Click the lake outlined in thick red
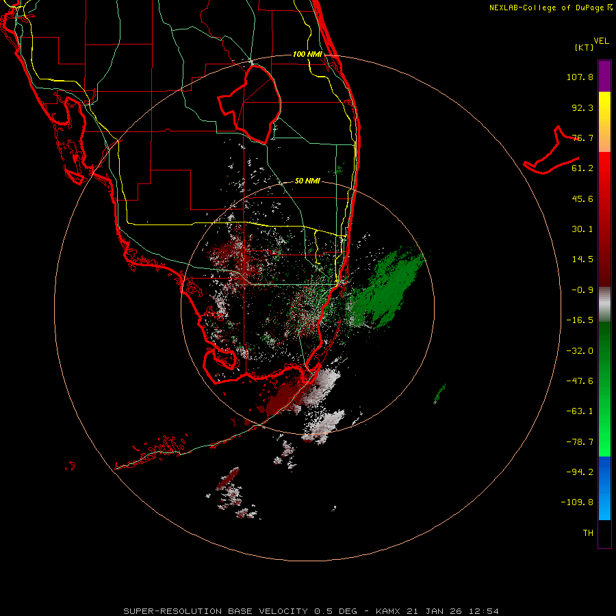The image size is (616, 616). tap(250, 104)
